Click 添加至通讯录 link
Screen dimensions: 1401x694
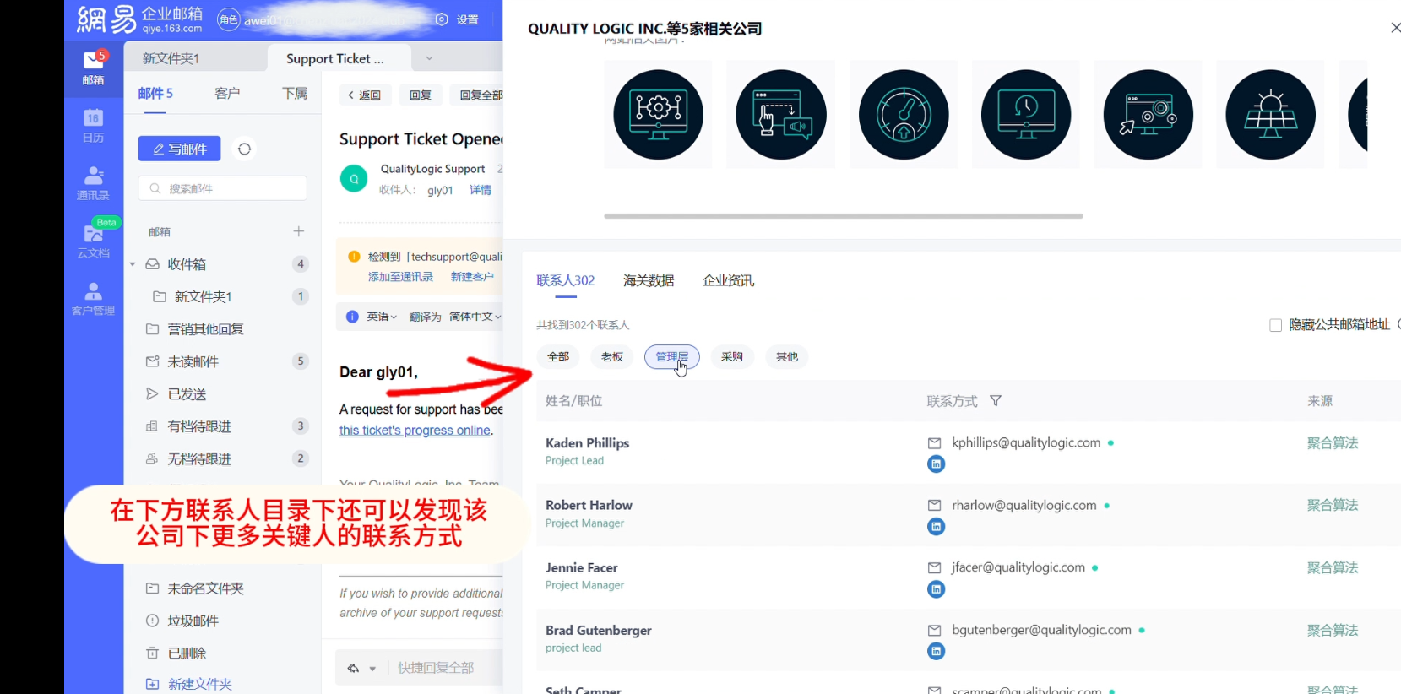tap(400, 277)
